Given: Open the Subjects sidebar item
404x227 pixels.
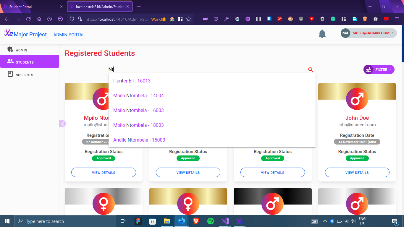Looking at the screenshot, I should coord(24,75).
